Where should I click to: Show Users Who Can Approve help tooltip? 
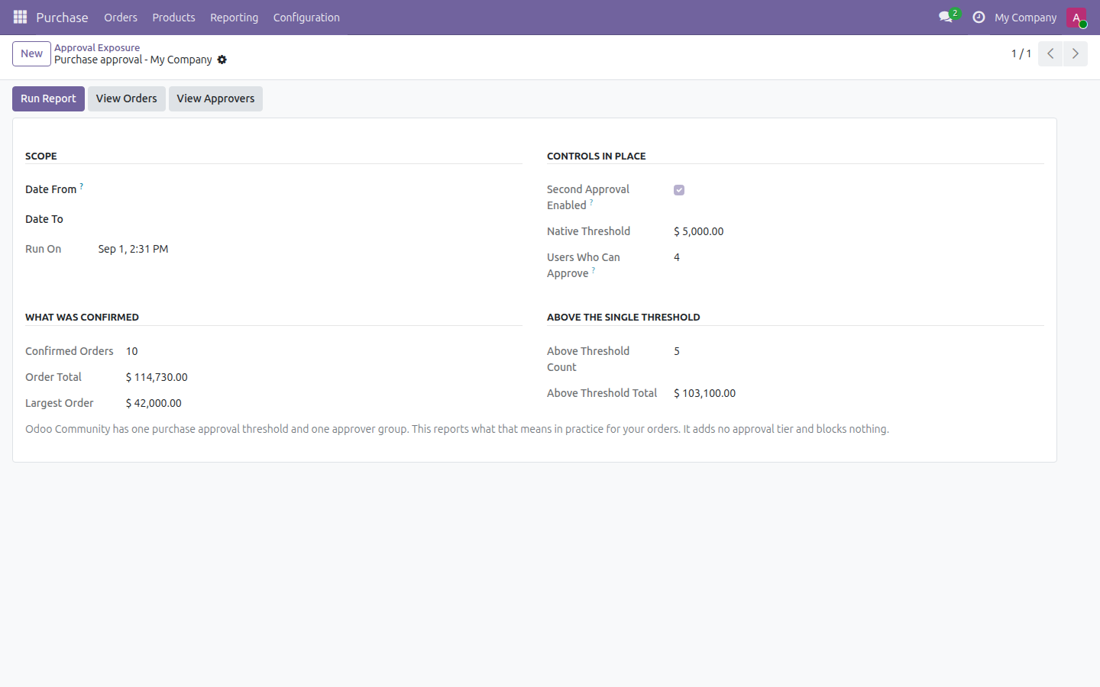click(x=593, y=270)
